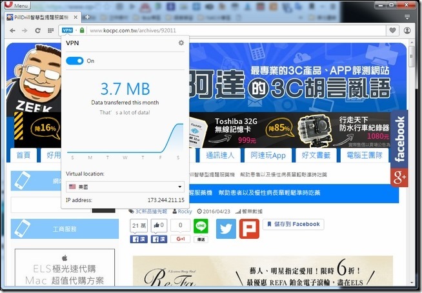Select the PillDrill tab
422x293 pixels.
pyautogui.click(x=42, y=17)
